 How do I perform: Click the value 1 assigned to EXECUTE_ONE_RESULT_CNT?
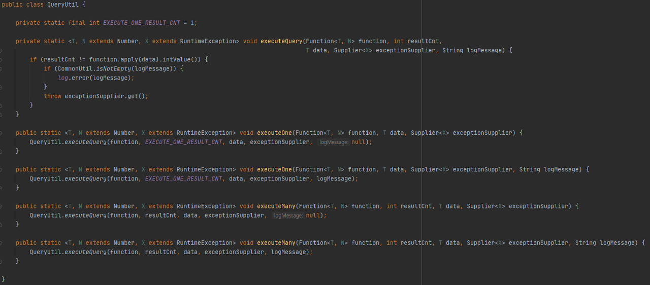click(x=192, y=23)
